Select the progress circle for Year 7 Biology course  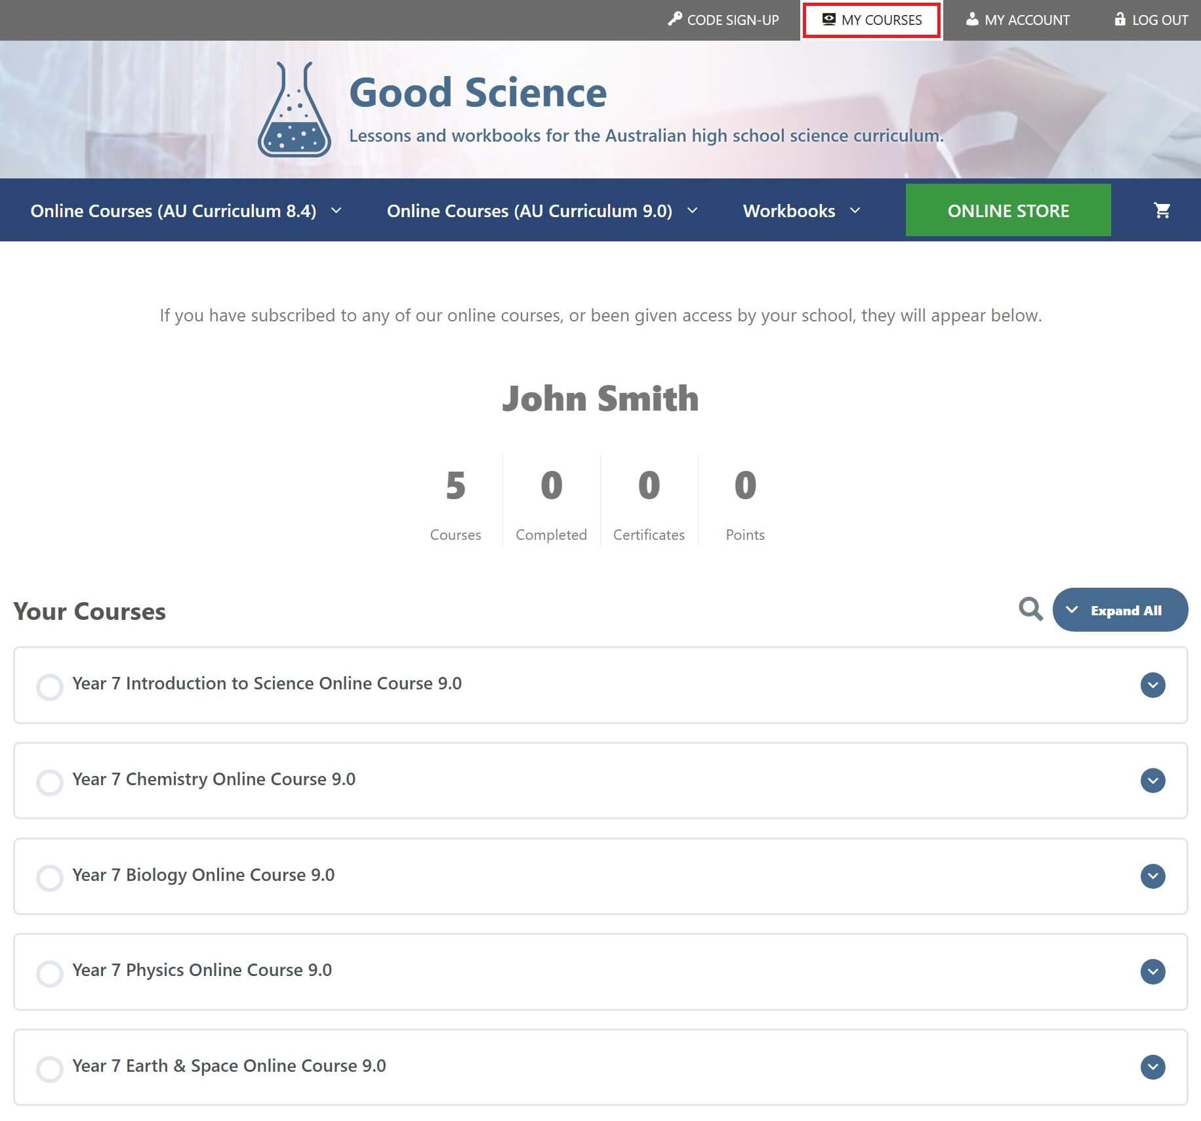coord(50,878)
